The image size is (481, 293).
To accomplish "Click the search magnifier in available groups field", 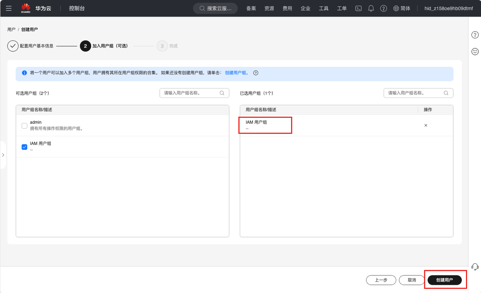I will click(222, 93).
